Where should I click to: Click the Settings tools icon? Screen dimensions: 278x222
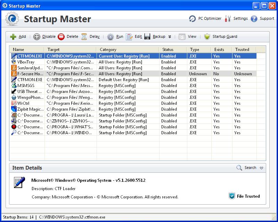point(228,19)
